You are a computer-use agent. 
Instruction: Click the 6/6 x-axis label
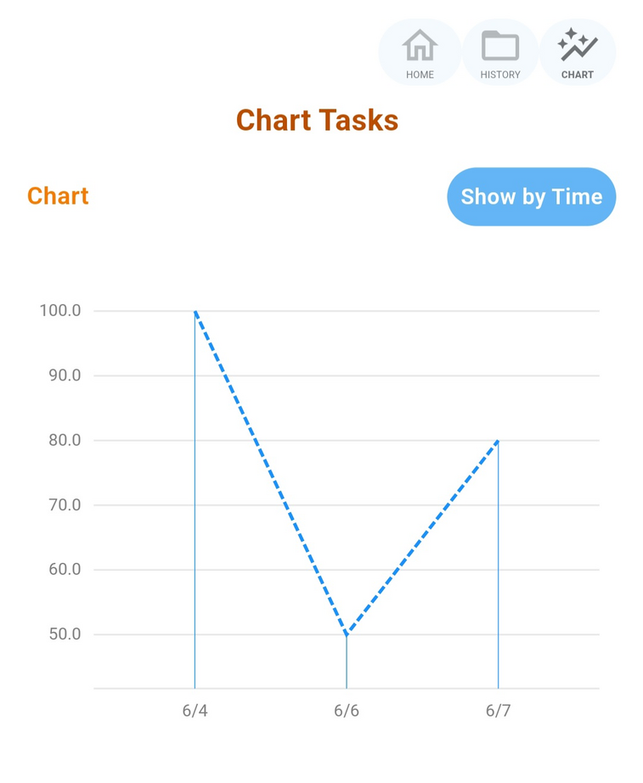point(347,710)
